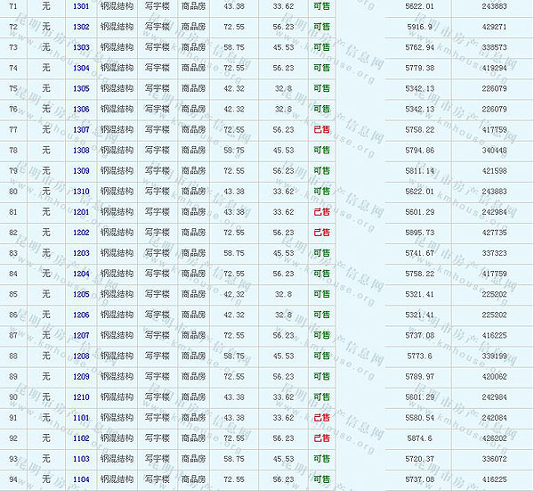Select row number 90 cell
The height and width of the screenshot is (491, 534).
coord(13,397)
